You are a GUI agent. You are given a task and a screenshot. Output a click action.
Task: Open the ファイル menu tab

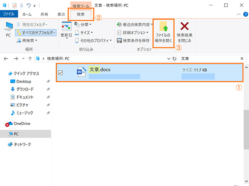coord(9,14)
